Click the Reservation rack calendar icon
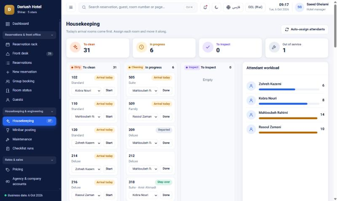337x201 pixels. [8, 44]
